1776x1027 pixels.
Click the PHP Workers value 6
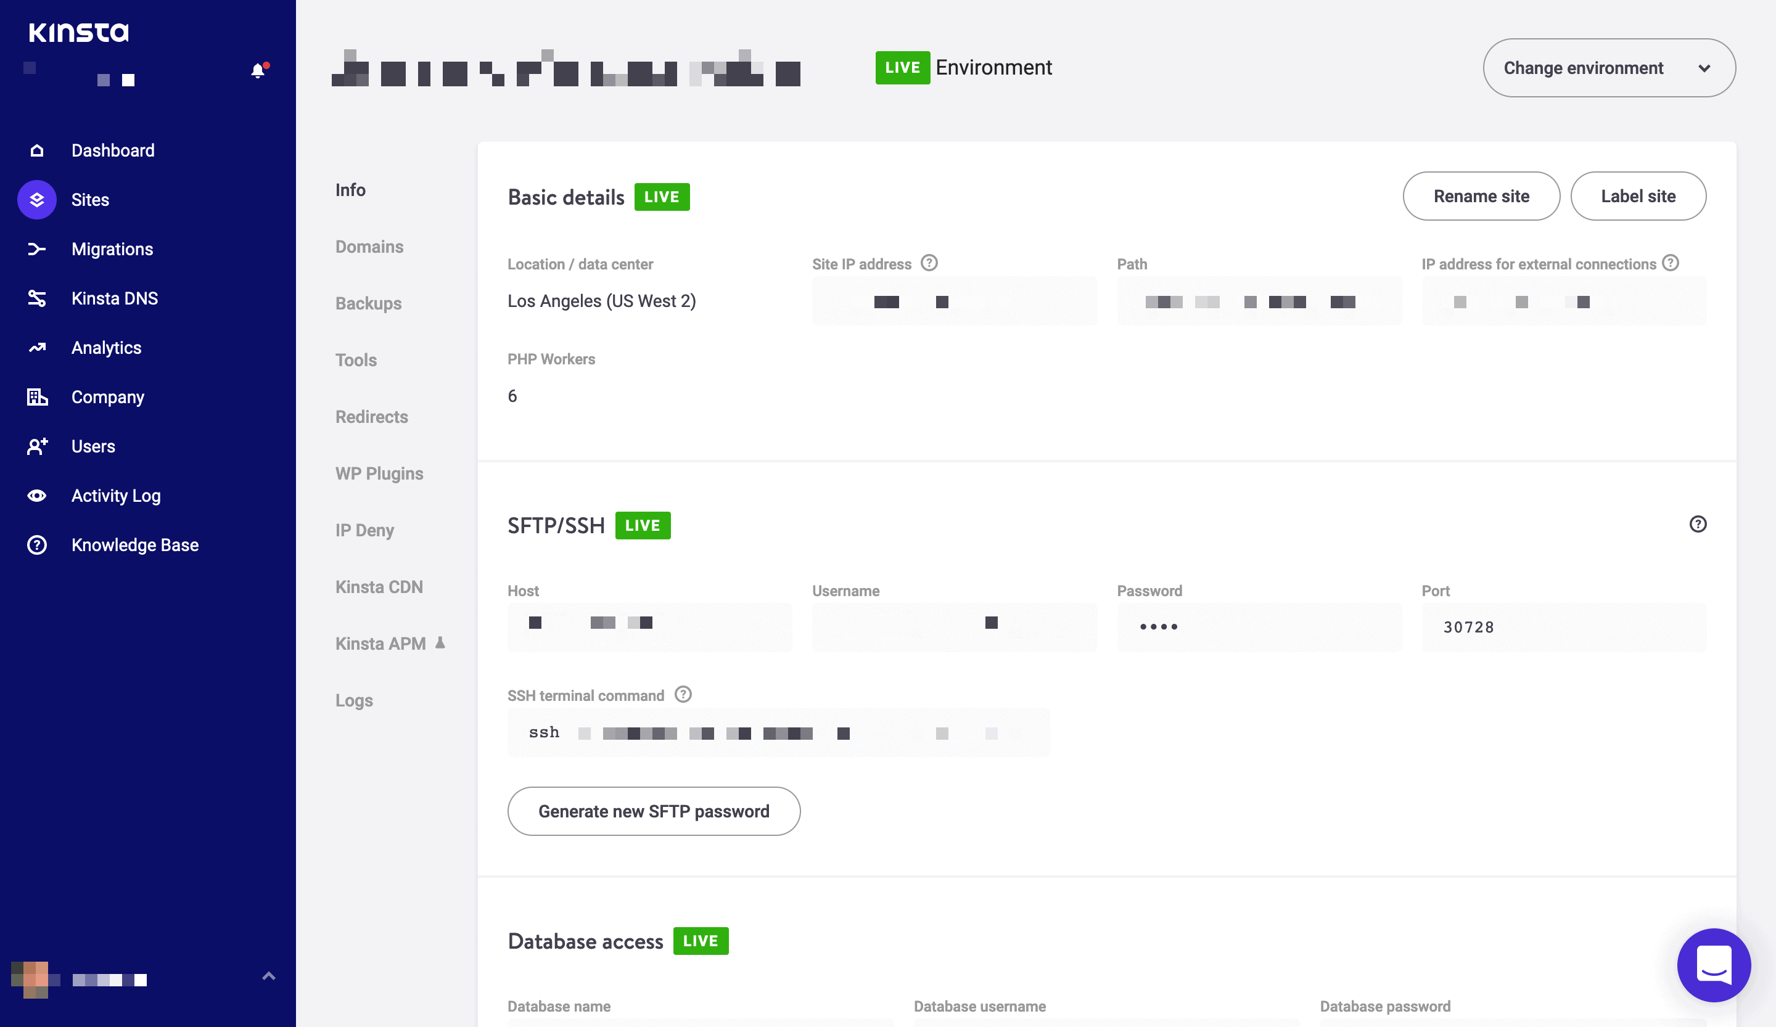[x=512, y=396]
